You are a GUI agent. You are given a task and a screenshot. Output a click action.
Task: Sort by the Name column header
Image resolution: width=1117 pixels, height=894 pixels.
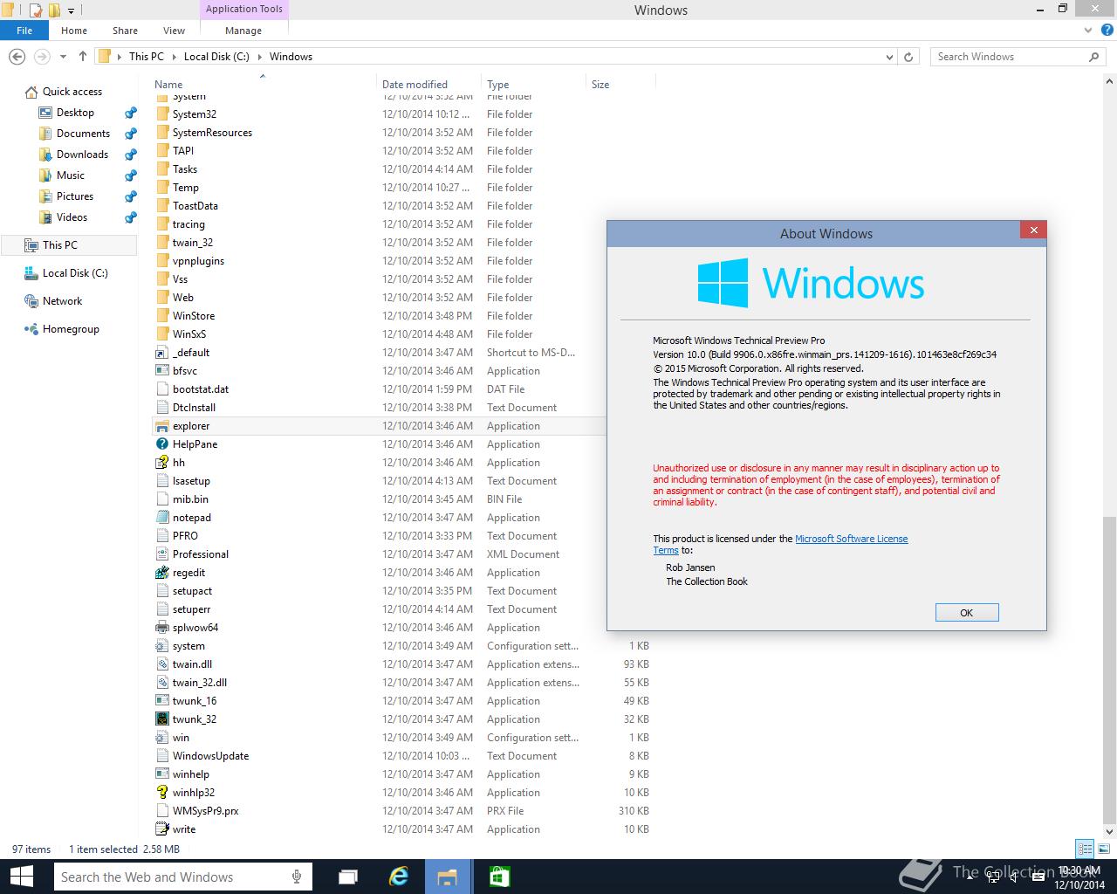point(168,85)
